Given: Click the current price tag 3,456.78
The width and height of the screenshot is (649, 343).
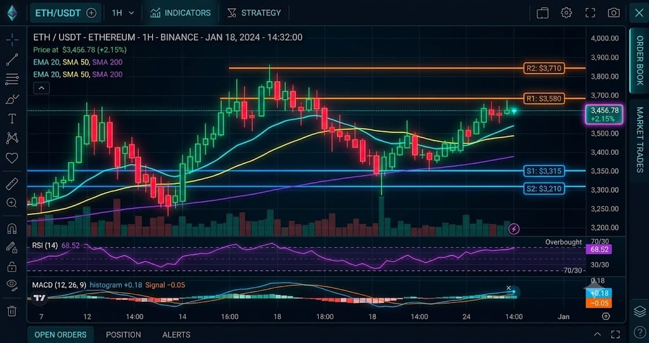Looking at the screenshot, I should pos(605,115).
